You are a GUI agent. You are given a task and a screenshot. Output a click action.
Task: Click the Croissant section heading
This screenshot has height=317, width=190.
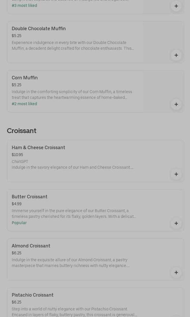tap(22, 130)
